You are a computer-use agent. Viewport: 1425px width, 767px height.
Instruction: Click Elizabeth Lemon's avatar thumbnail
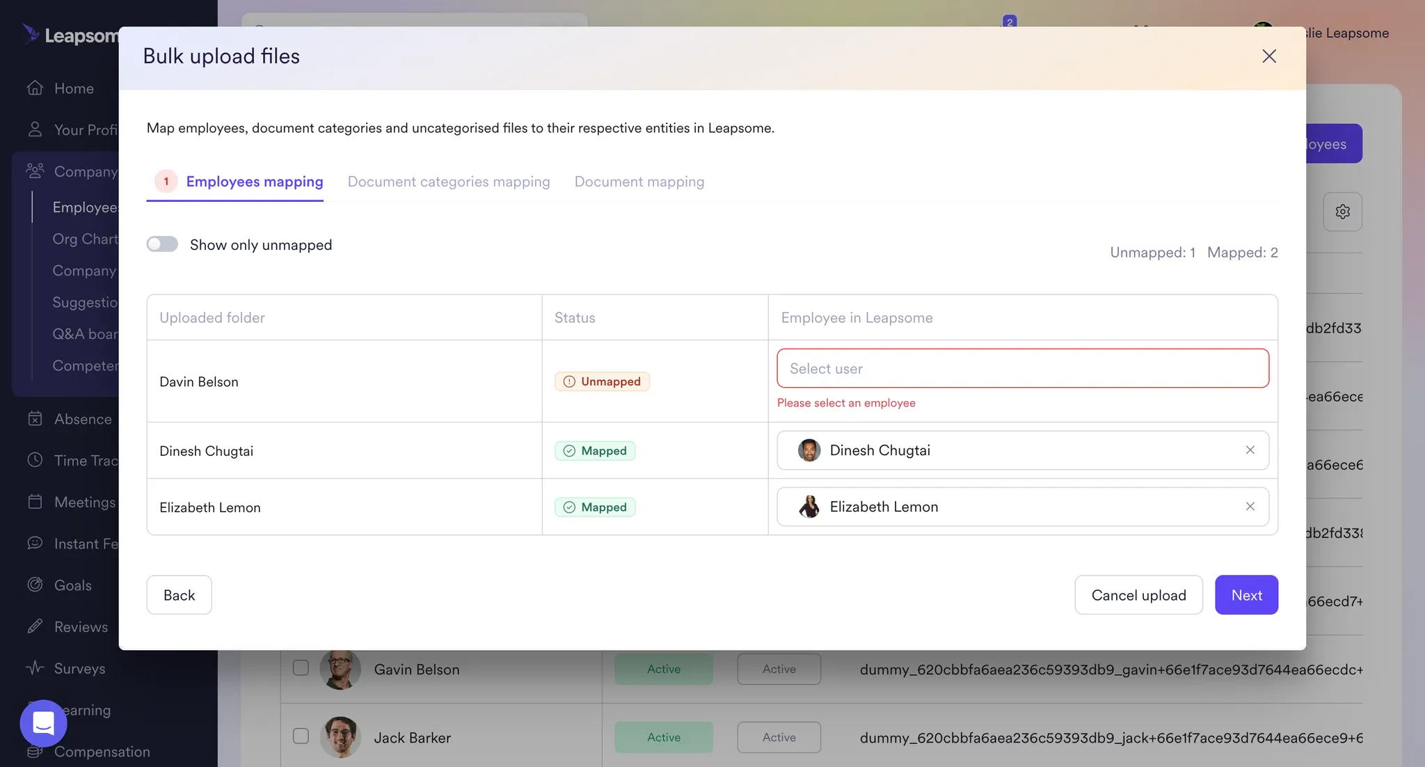808,507
